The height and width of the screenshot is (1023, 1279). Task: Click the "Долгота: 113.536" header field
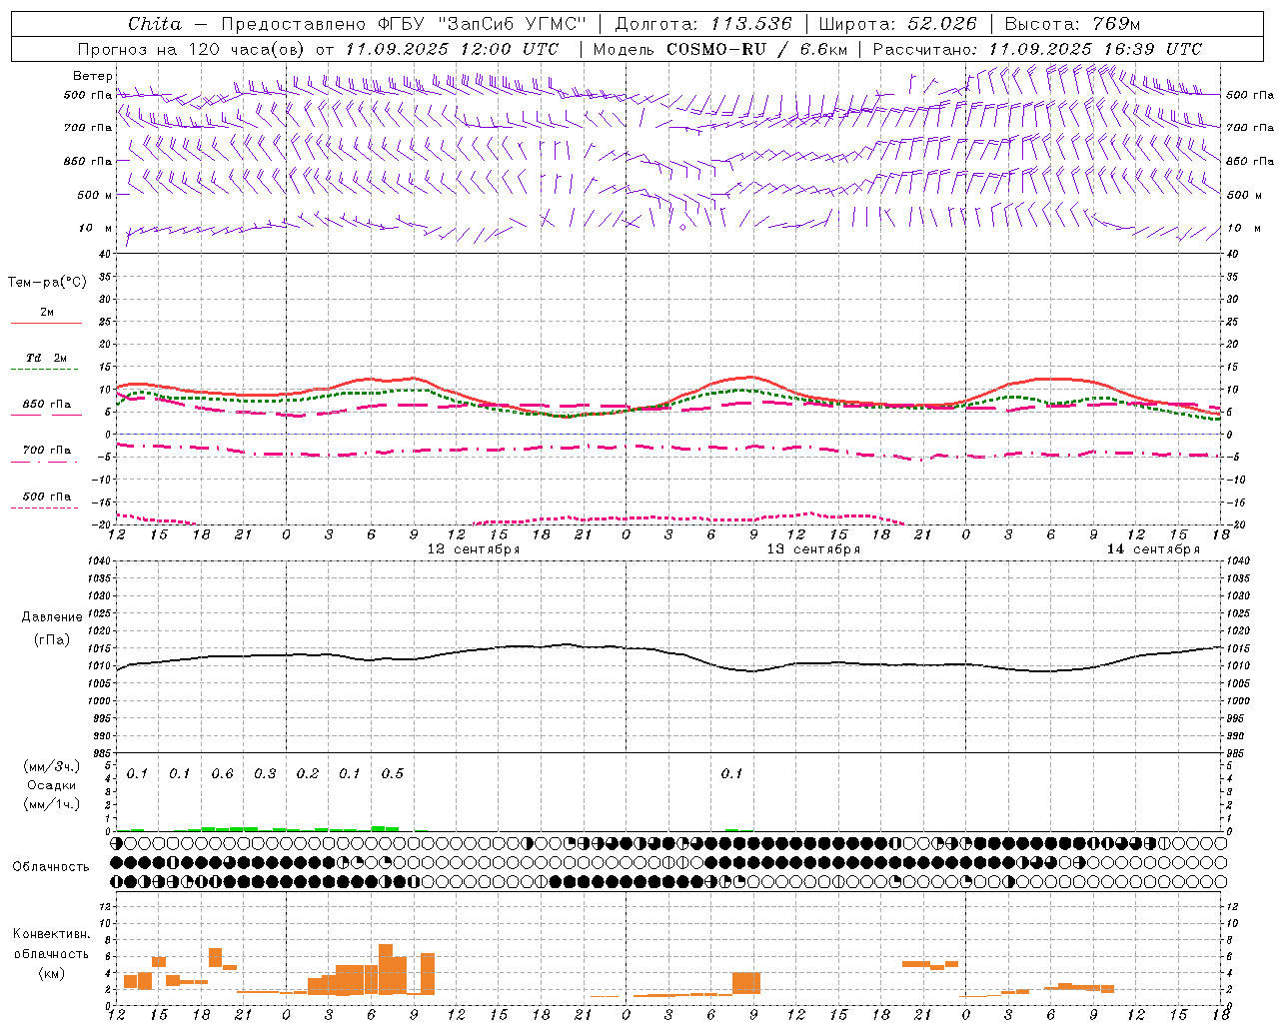(703, 24)
